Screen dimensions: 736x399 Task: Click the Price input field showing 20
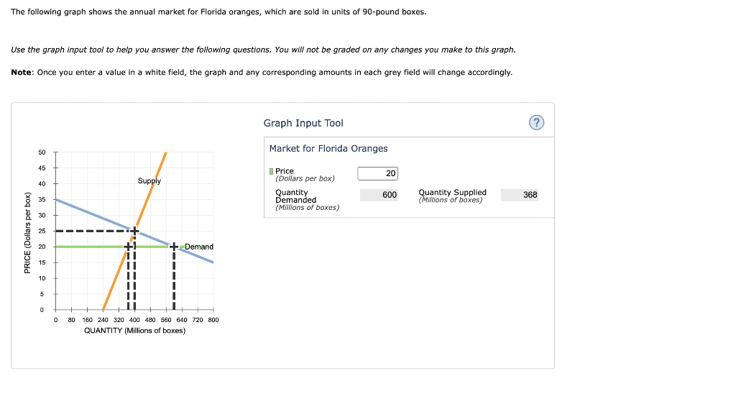[377, 173]
